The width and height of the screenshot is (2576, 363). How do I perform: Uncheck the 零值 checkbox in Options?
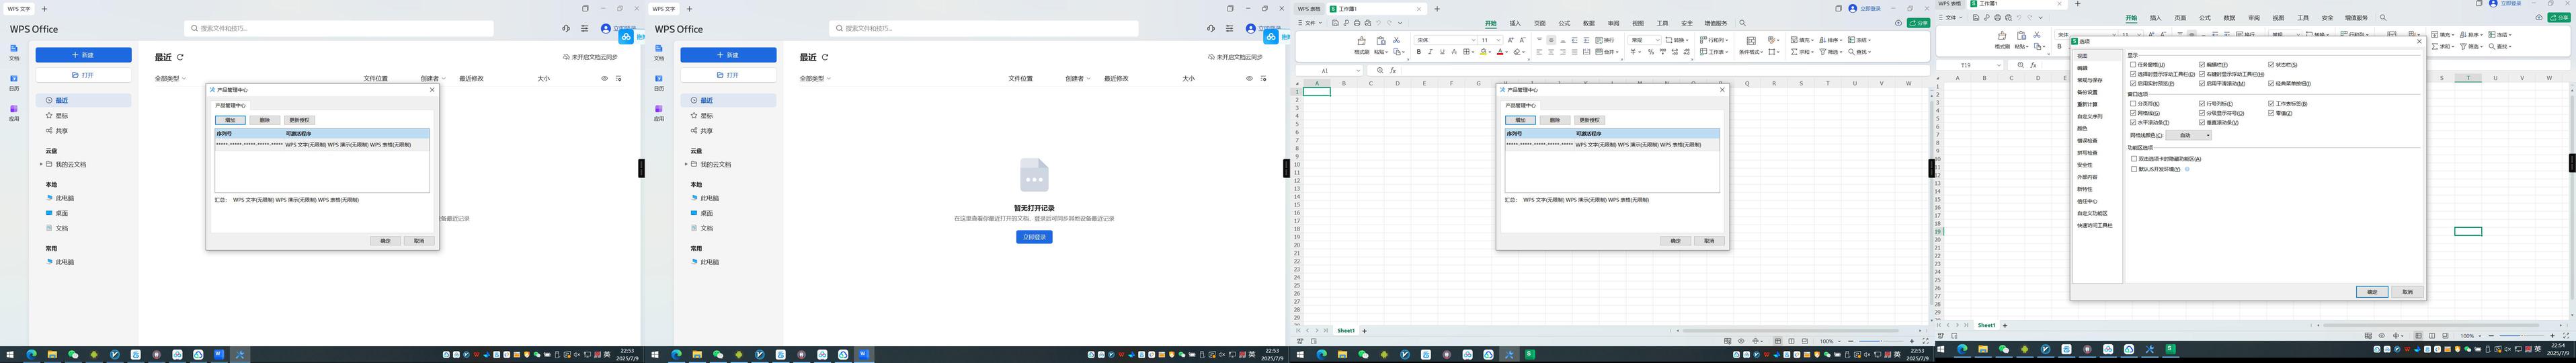pos(2271,113)
